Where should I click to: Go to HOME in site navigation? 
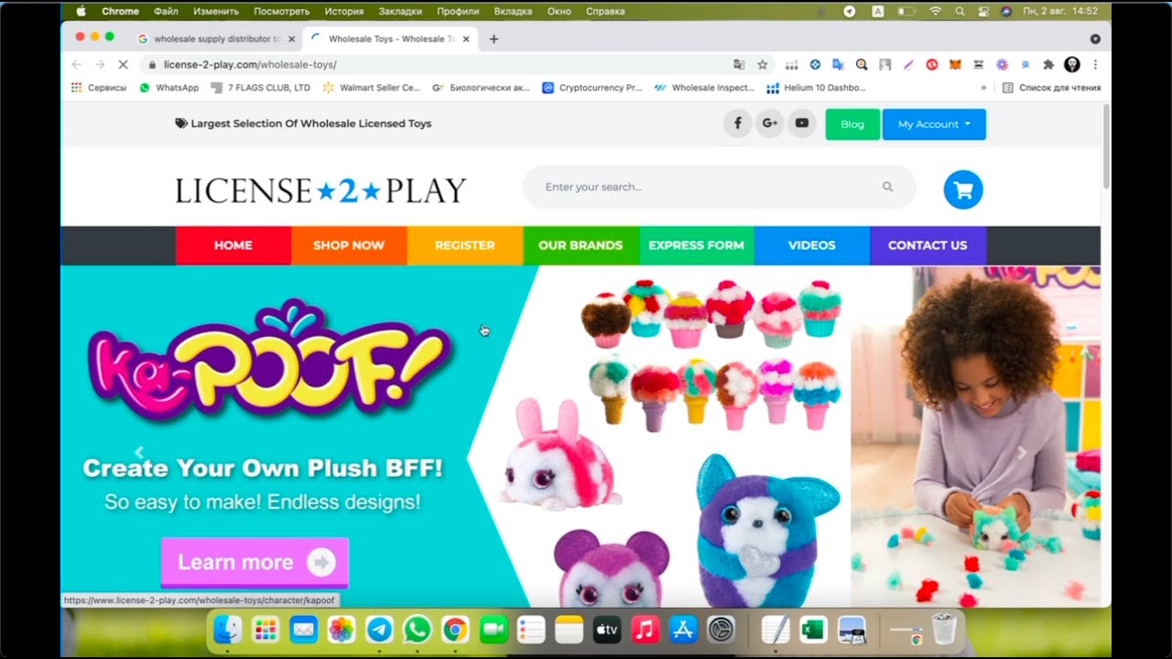[233, 245]
